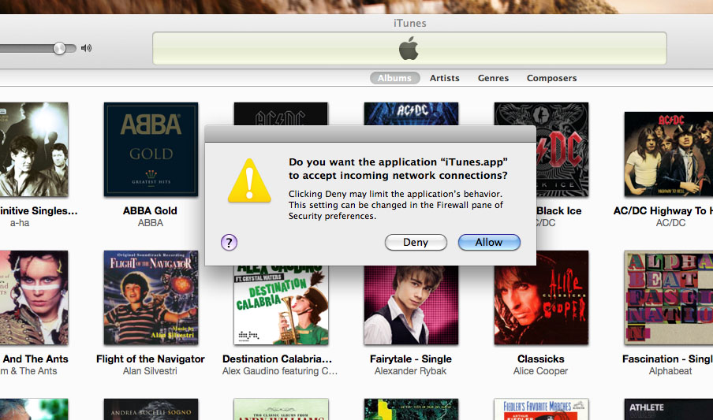Click the Alex Gaudino featuring artist text

click(x=280, y=371)
